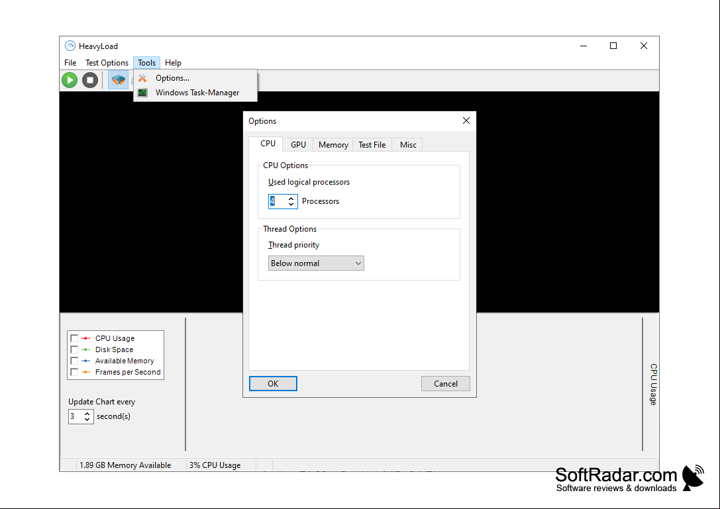
Task: Open the Misc tab
Action: click(408, 144)
